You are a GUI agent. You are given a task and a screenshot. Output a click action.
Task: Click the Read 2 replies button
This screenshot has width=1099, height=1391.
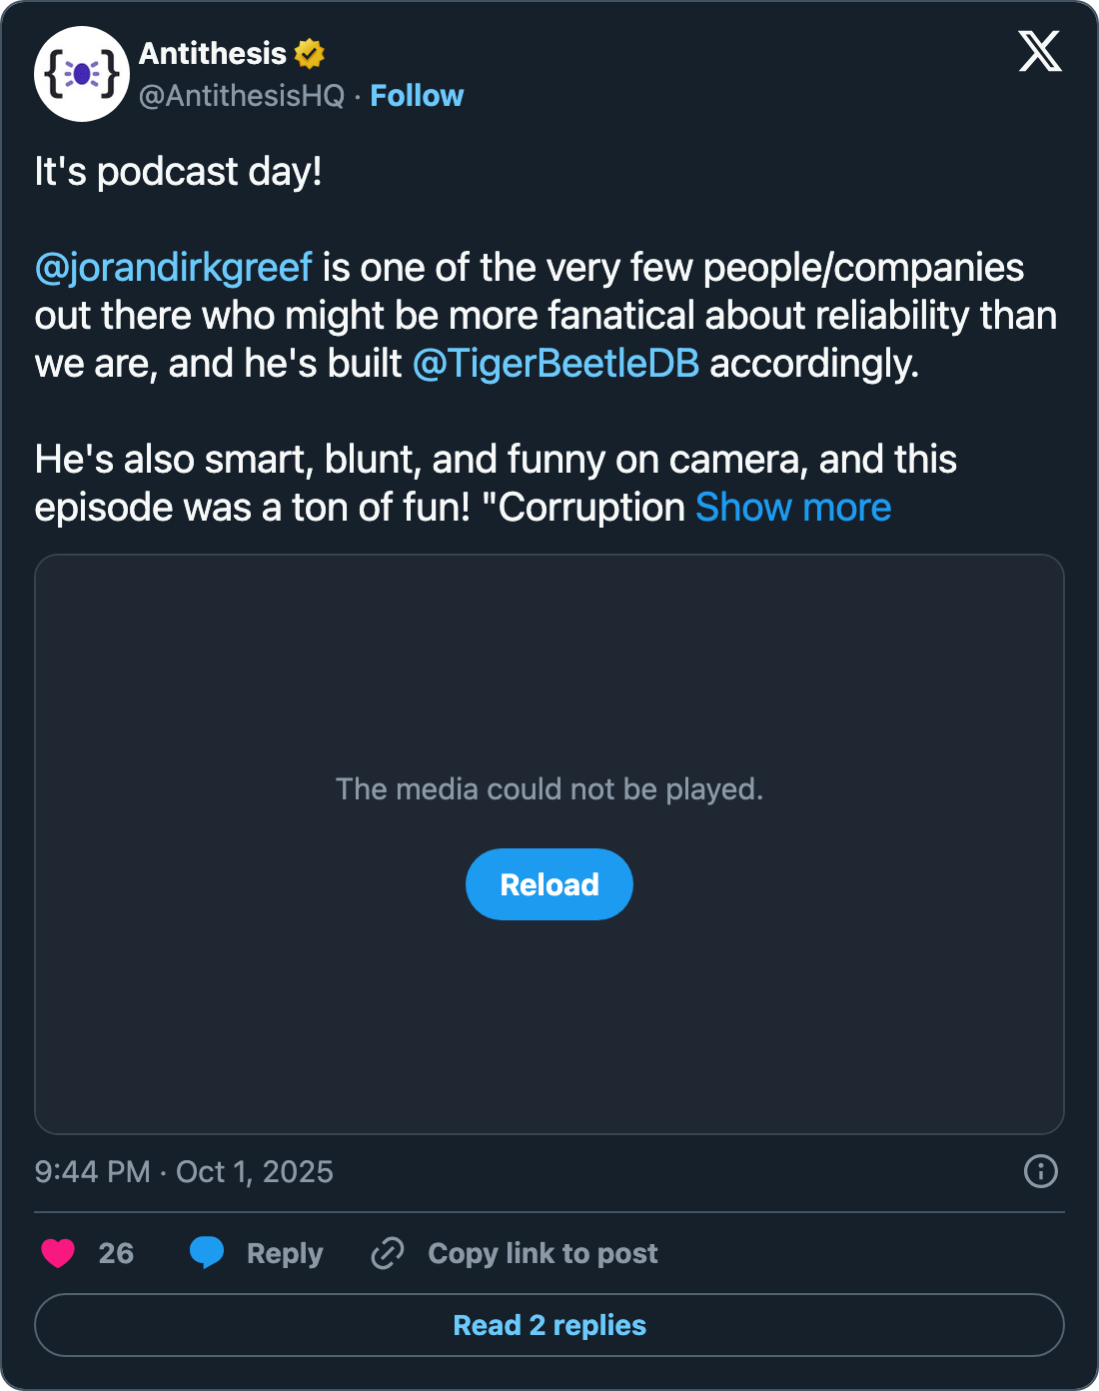tap(549, 1325)
